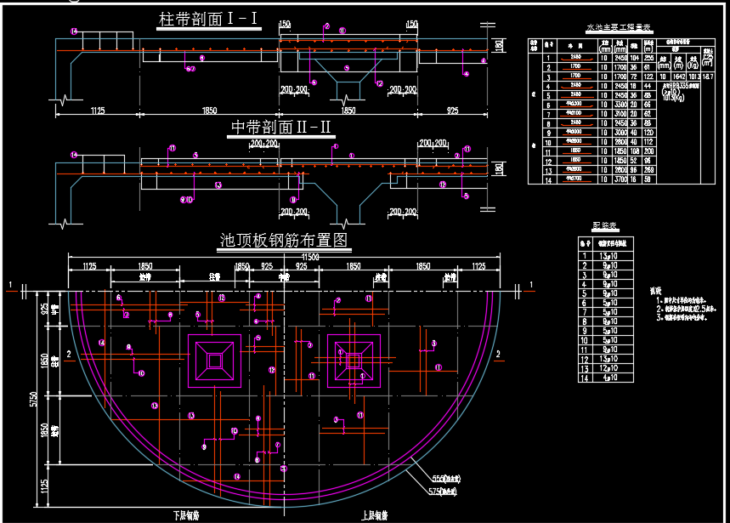Viewport: 730px width, 523px height.
Task: Click the '配筋表' table heading
Action: pos(605,226)
